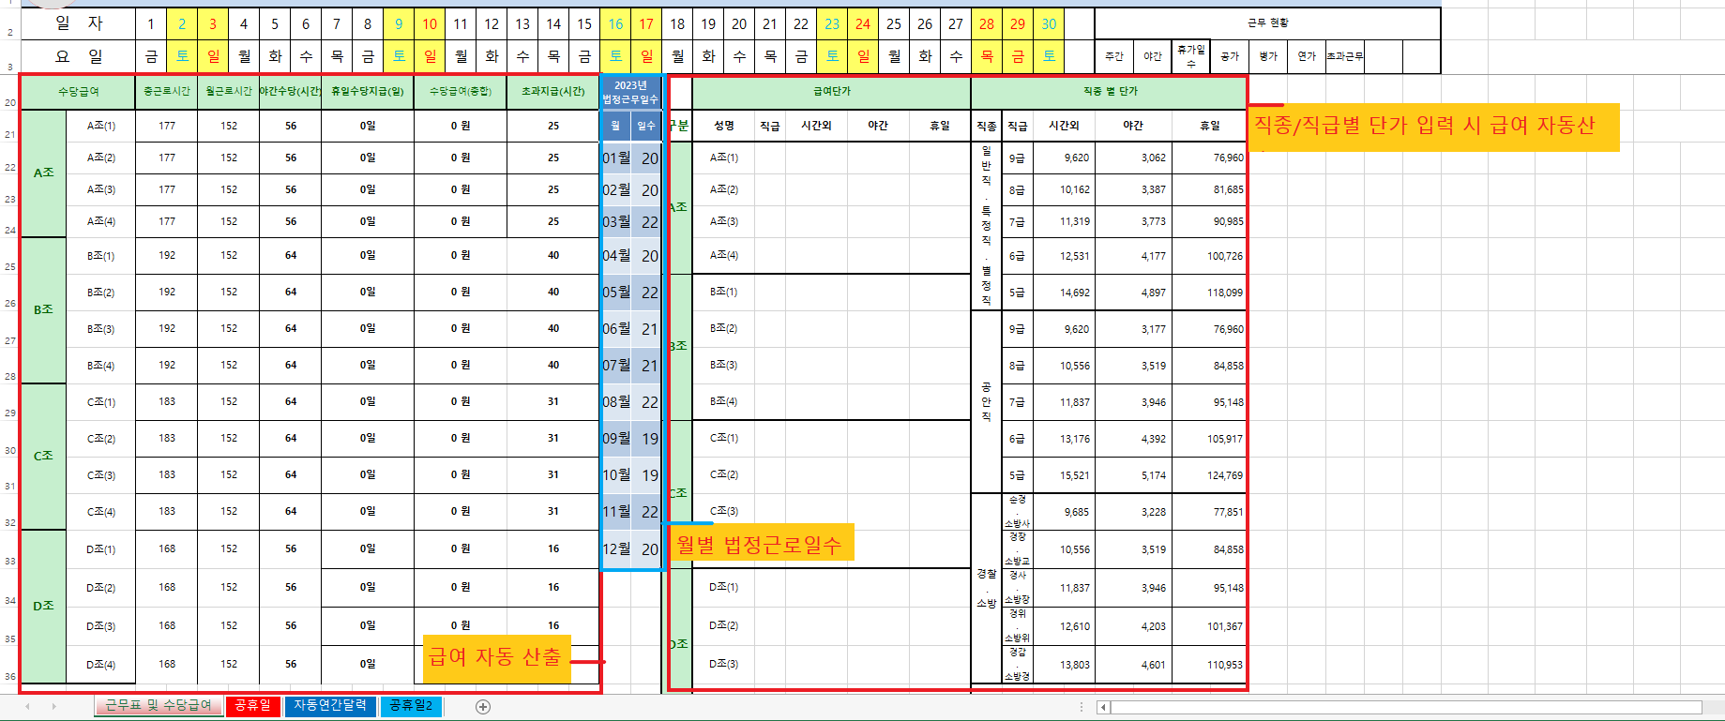Viewport: 1725px width, 721px height.
Task: Select row header 20
Action: [10, 102]
